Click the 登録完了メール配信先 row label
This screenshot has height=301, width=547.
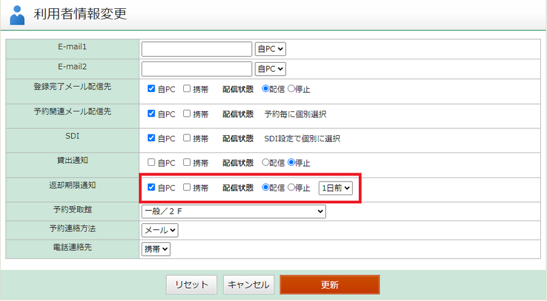point(72,87)
